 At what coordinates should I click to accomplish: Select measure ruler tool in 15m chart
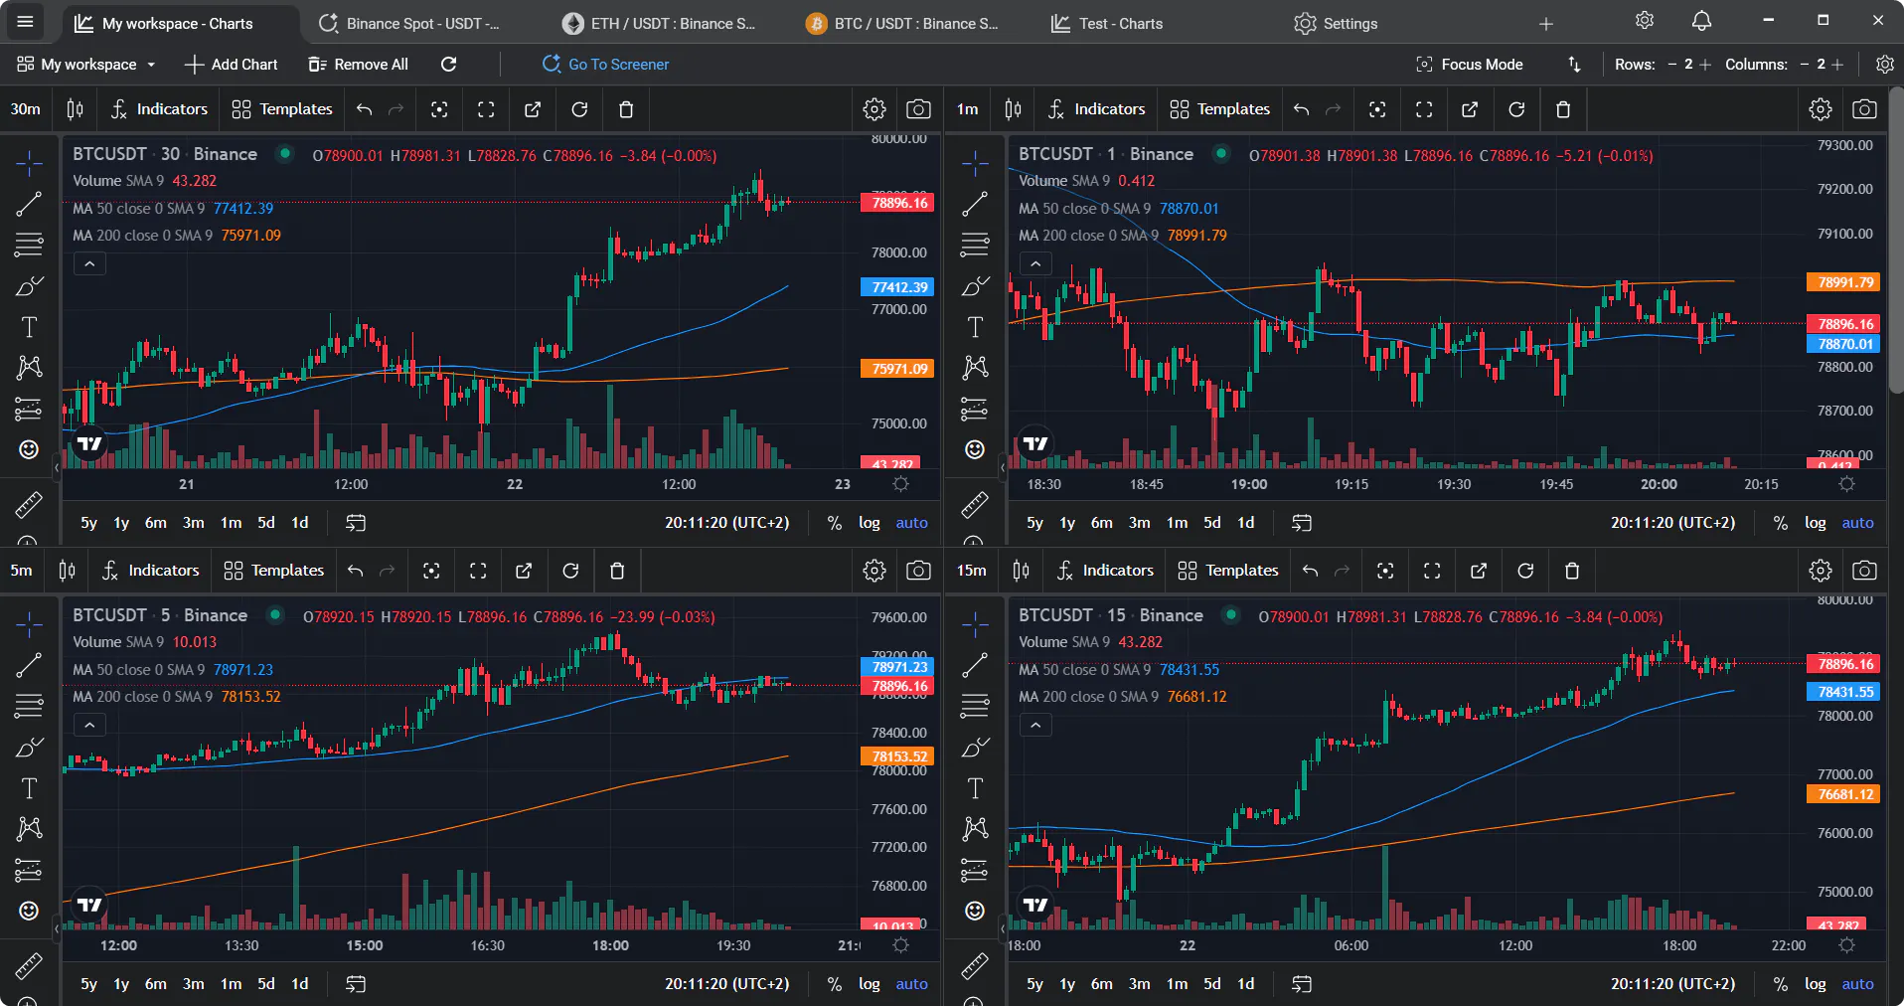coord(975,965)
